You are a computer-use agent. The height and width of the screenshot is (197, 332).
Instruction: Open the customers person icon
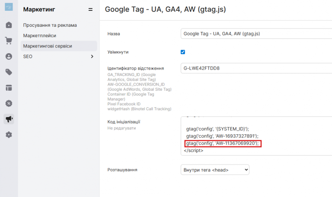[x=9, y=56]
